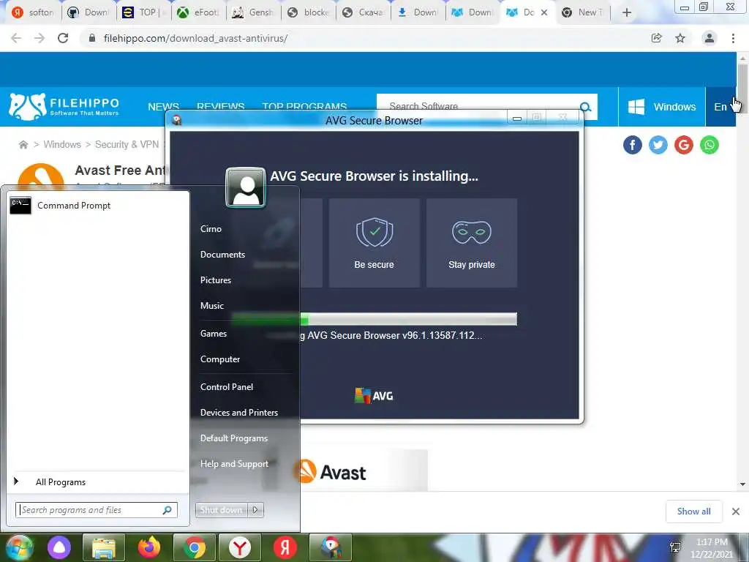749x562 pixels.
Task: Open Games in Start menu
Action: (213, 334)
